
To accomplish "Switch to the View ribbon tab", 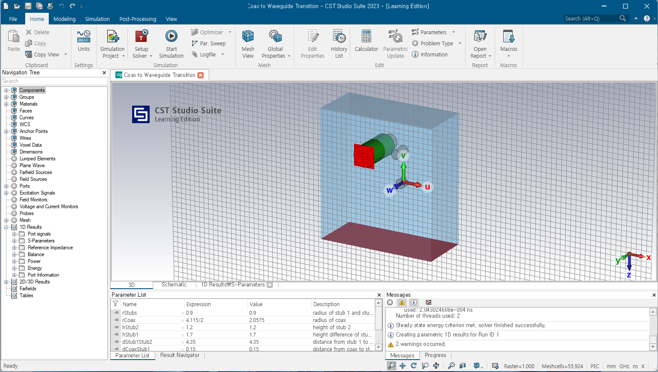I will click(x=171, y=19).
